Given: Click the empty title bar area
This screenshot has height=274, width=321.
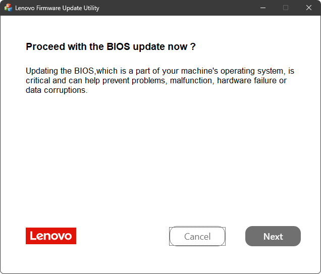Looking at the screenshot, I should (x=177, y=8).
